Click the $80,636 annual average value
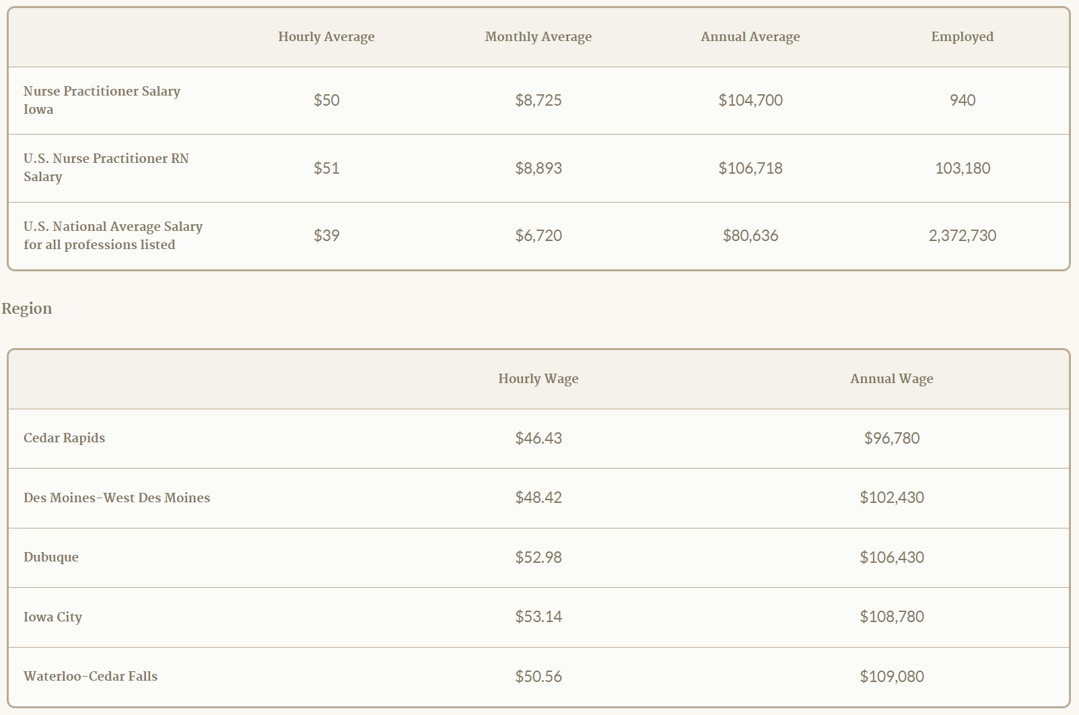 (751, 236)
